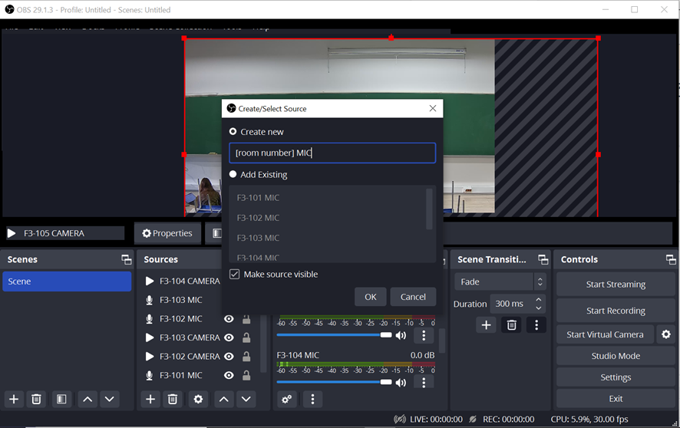680x428 pixels.
Task: Remove the selected scene
Action: pos(36,399)
